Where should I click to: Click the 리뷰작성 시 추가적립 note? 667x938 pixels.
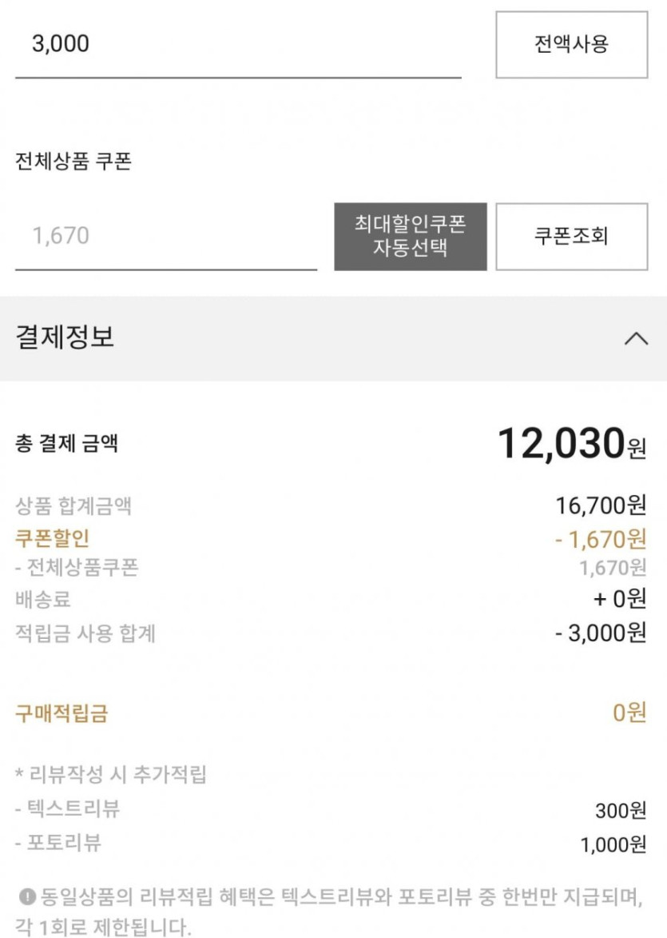click(111, 774)
